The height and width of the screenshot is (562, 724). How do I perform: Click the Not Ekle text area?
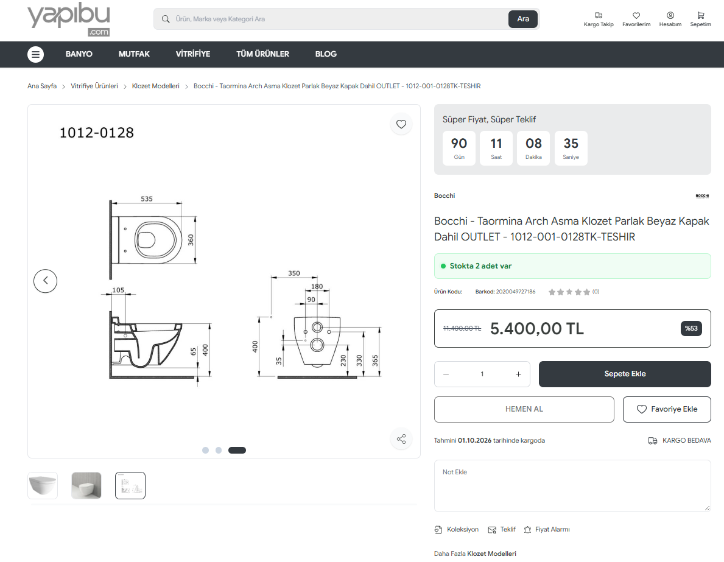click(572, 486)
